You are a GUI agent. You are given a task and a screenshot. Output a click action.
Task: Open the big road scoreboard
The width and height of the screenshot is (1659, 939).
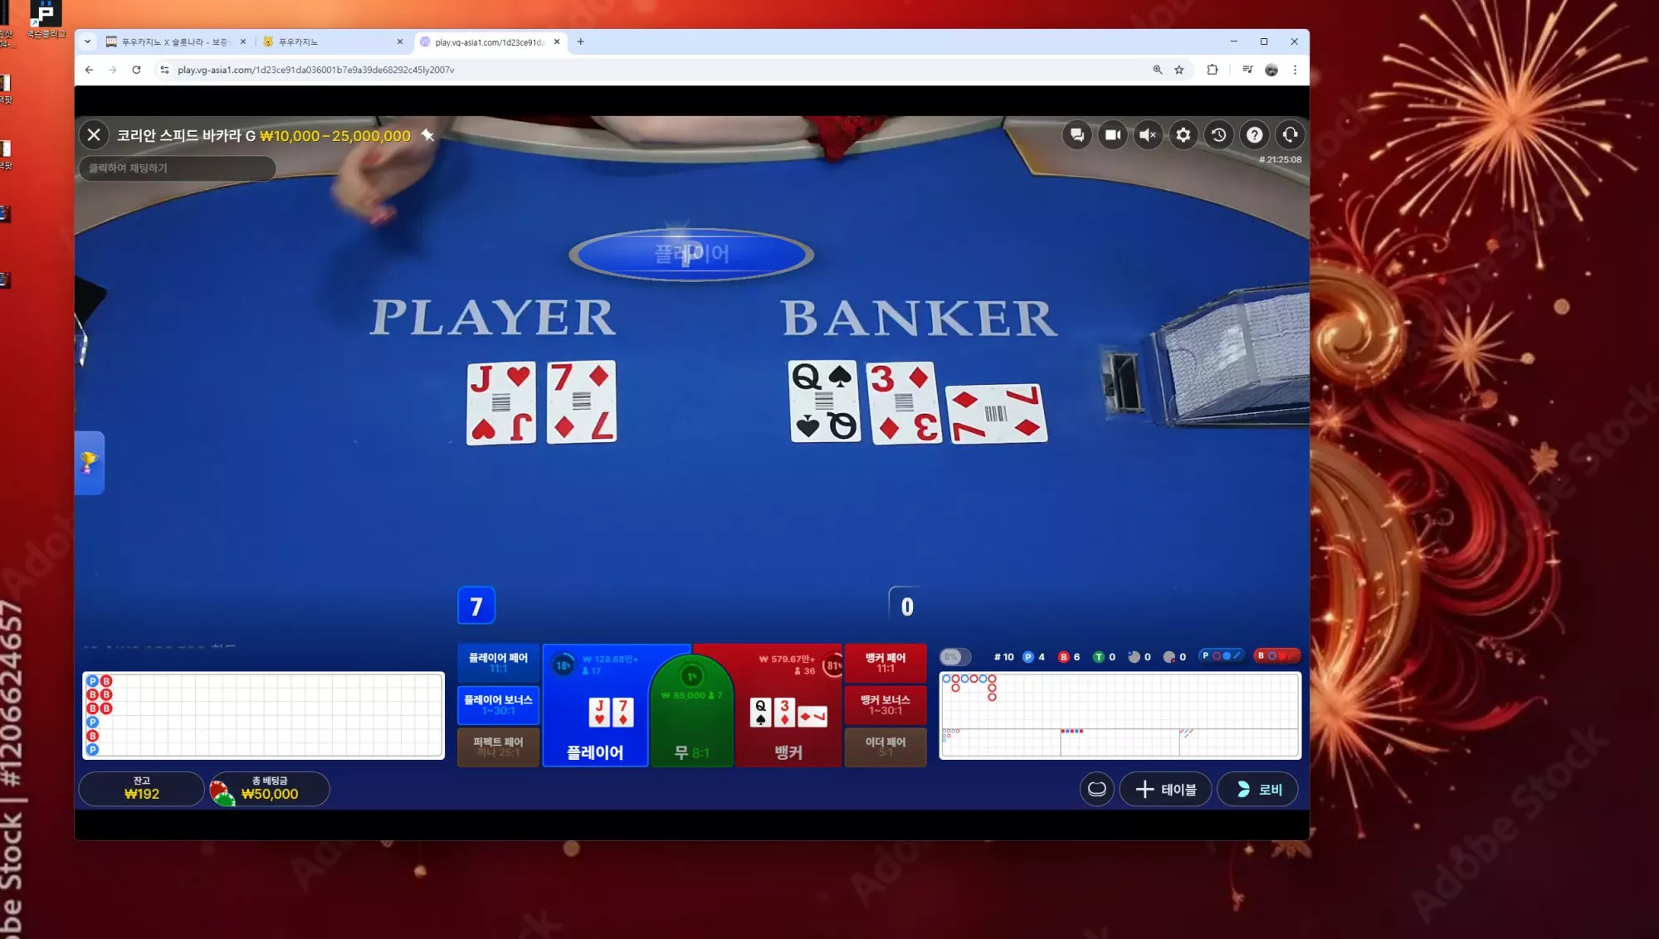tap(1120, 702)
